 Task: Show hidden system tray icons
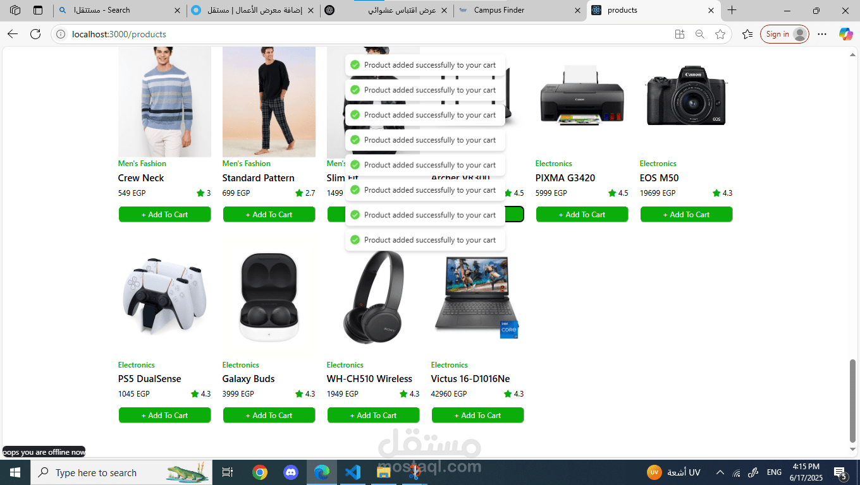tap(720, 472)
